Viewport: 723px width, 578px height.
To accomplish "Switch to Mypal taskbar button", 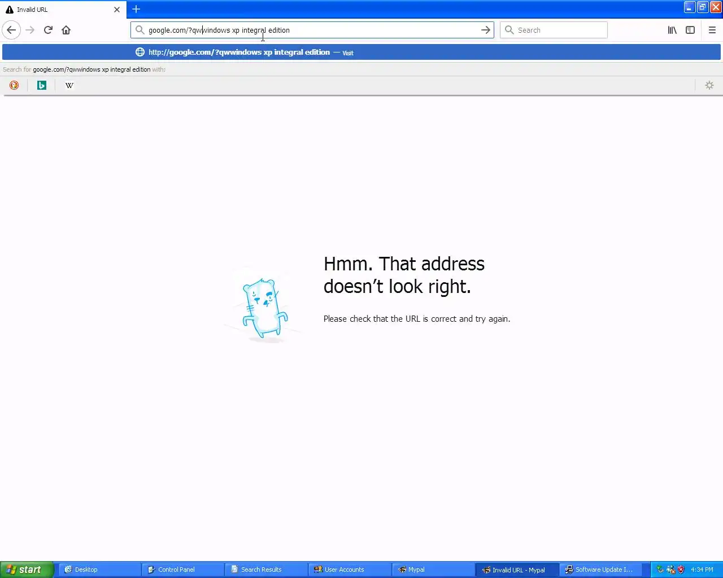I will click(433, 570).
